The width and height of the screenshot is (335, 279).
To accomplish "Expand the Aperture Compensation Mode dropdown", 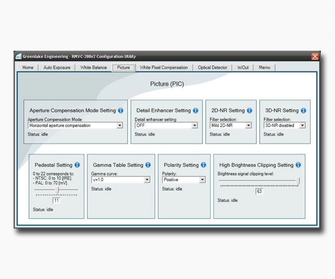I will pos(119,125).
